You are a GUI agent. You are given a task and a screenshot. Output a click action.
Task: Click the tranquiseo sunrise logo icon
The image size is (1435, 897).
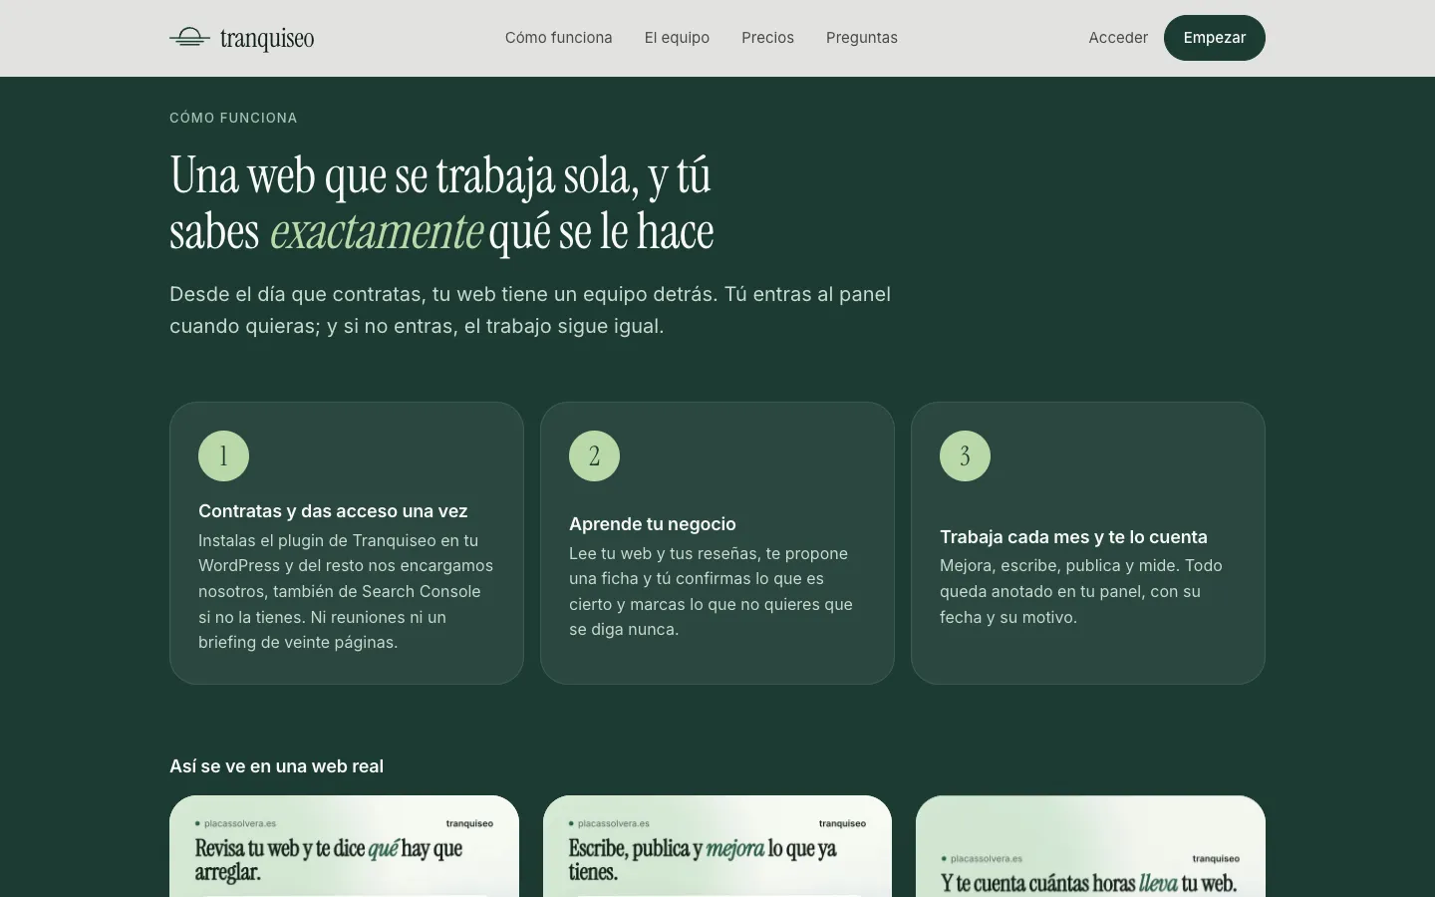(189, 38)
